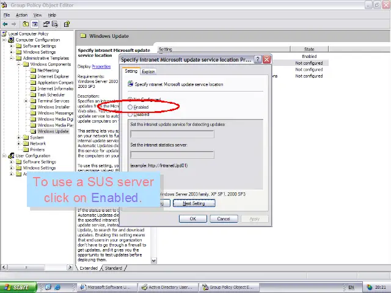Click the OK button
The image size is (391, 293).
click(x=193, y=219)
